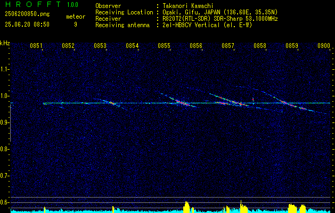Click the bright red echo crossing near 0855
The width and height of the screenshot is (335, 213).
click(x=182, y=102)
